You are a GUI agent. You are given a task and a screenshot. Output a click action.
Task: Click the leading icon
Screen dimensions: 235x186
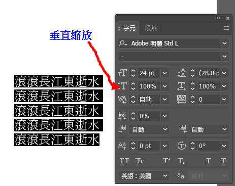(182, 73)
